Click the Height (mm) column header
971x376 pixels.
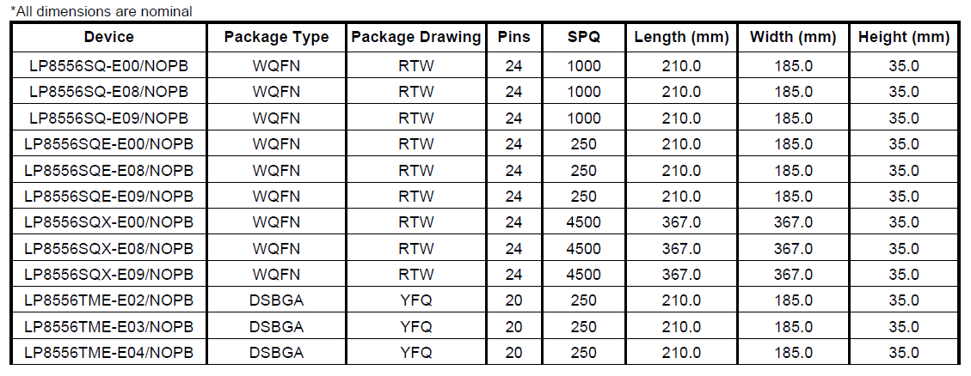(x=904, y=37)
